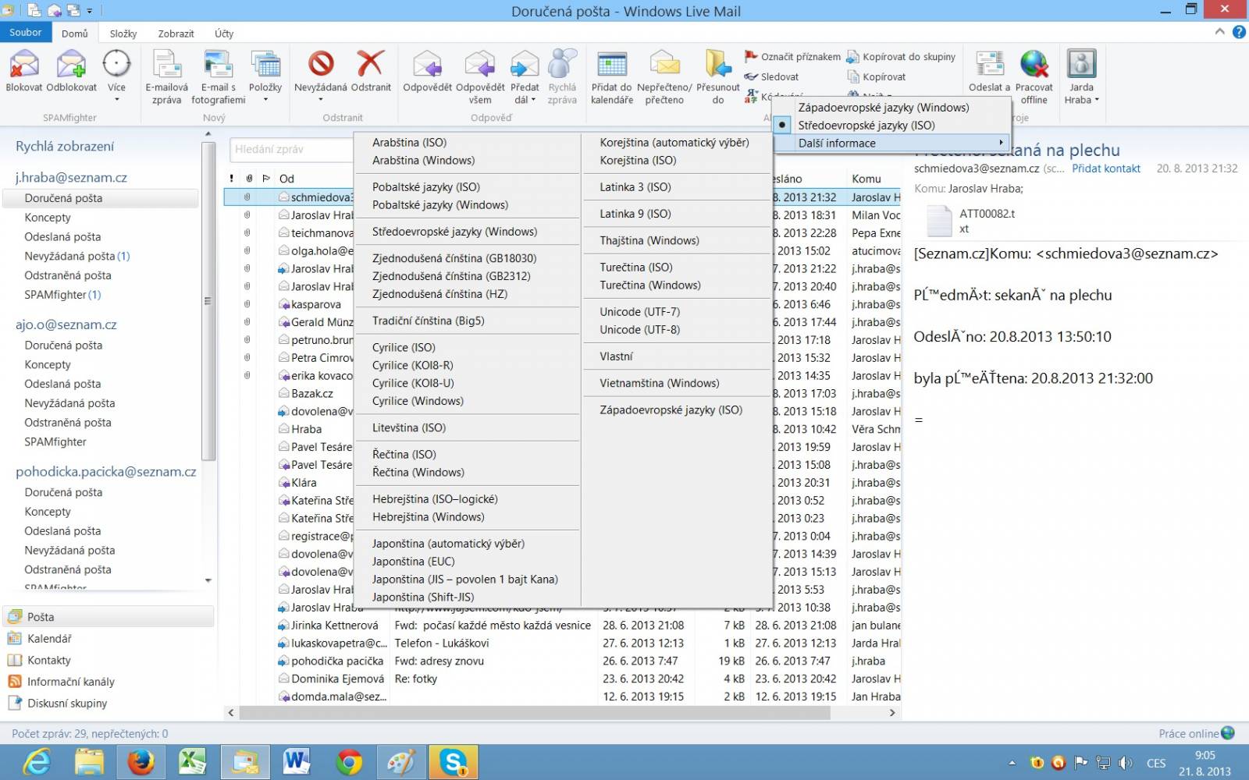Expand Další informace submenu arrow
The width and height of the screenshot is (1249, 780).
coord(1001,143)
